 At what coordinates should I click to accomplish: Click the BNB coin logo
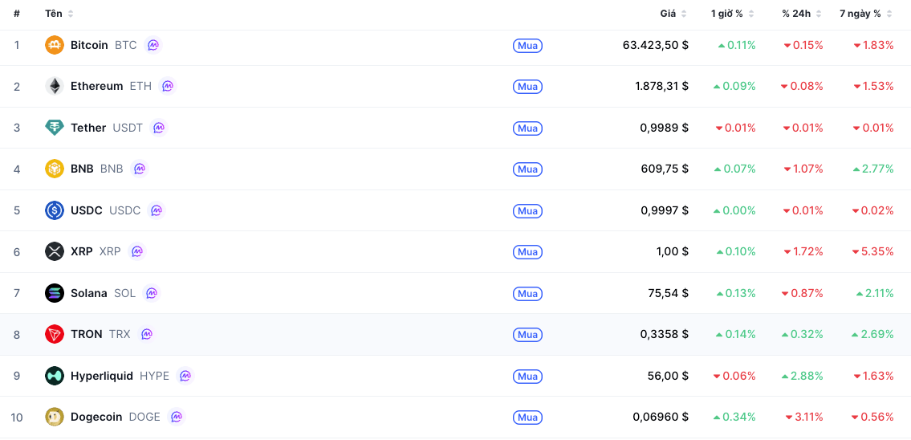[55, 169]
